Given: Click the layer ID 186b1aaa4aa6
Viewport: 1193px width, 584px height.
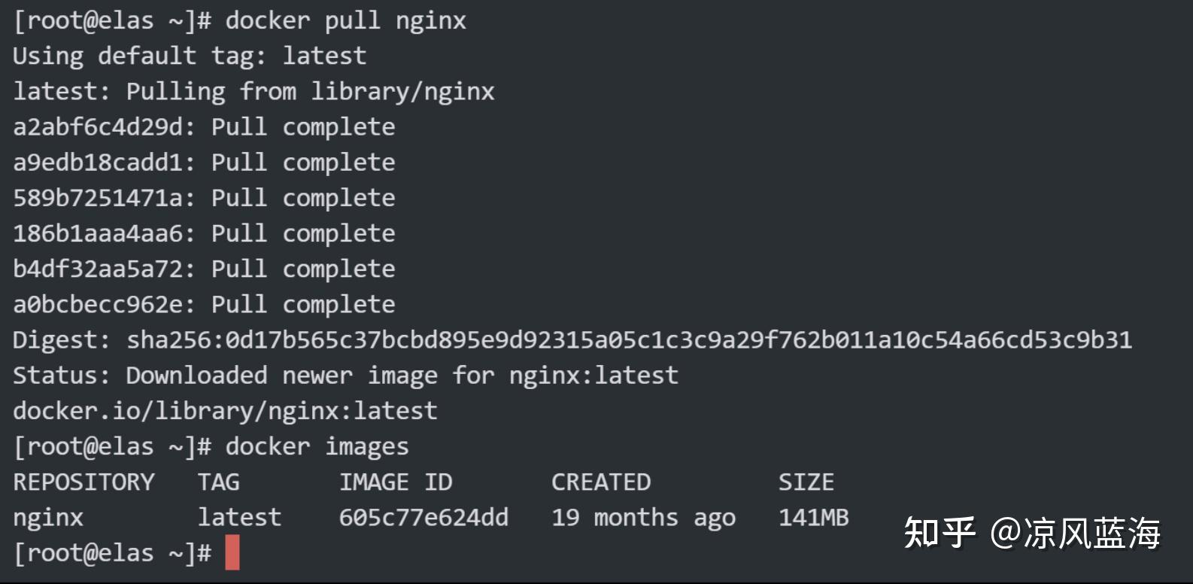Looking at the screenshot, I should [98, 233].
